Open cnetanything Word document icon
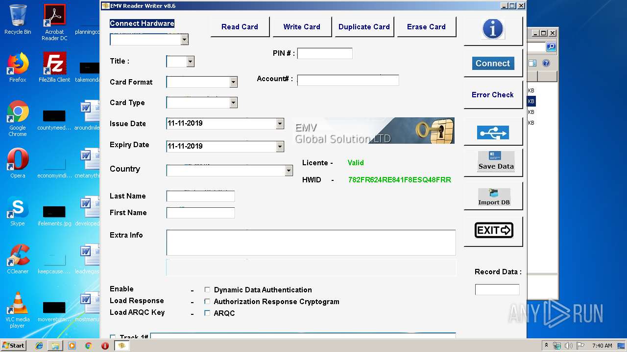Image resolution: width=627 pixels, height=352 pixels. [x=87, y=164]
